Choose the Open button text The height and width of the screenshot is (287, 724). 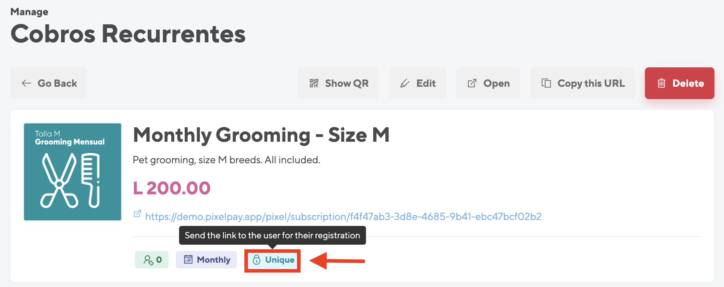(x=497, y=84)
